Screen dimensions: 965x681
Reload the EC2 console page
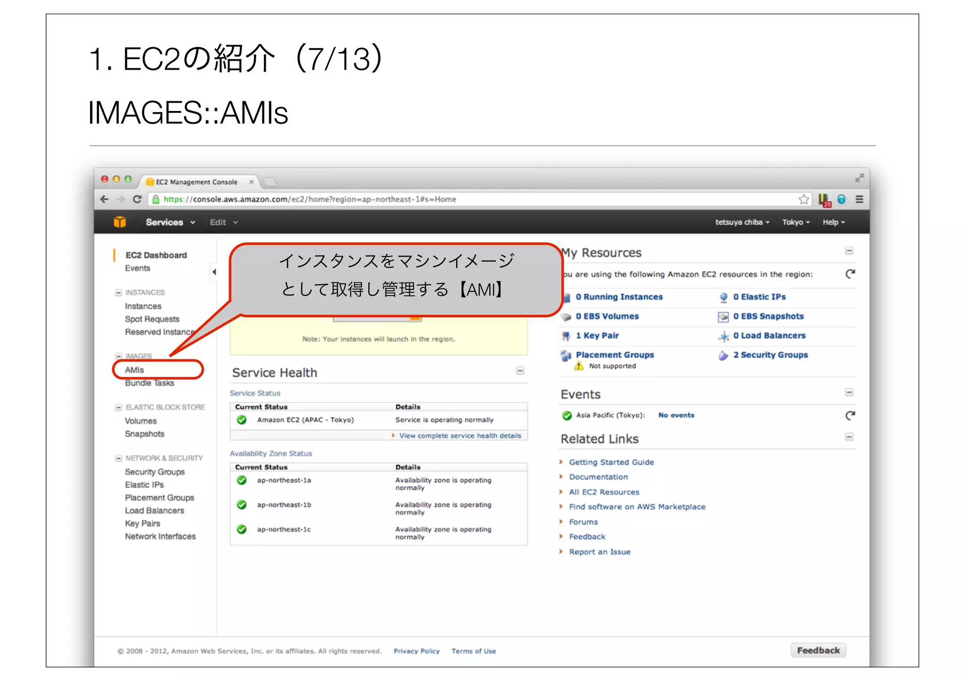click(x=137, y=199)
